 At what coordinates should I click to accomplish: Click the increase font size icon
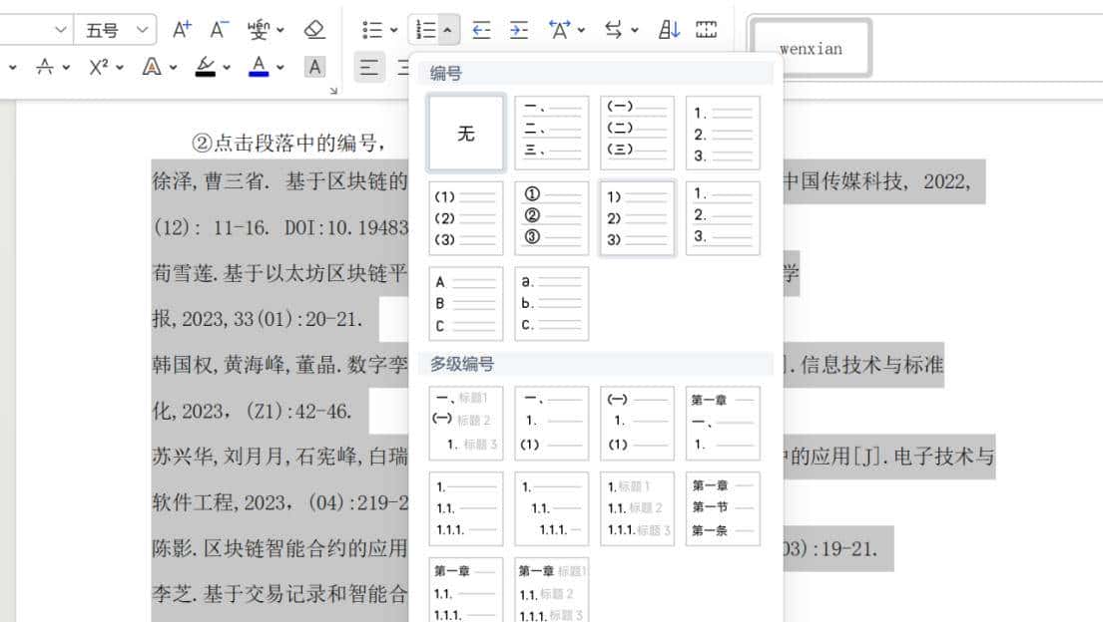(x=182, y=30)
